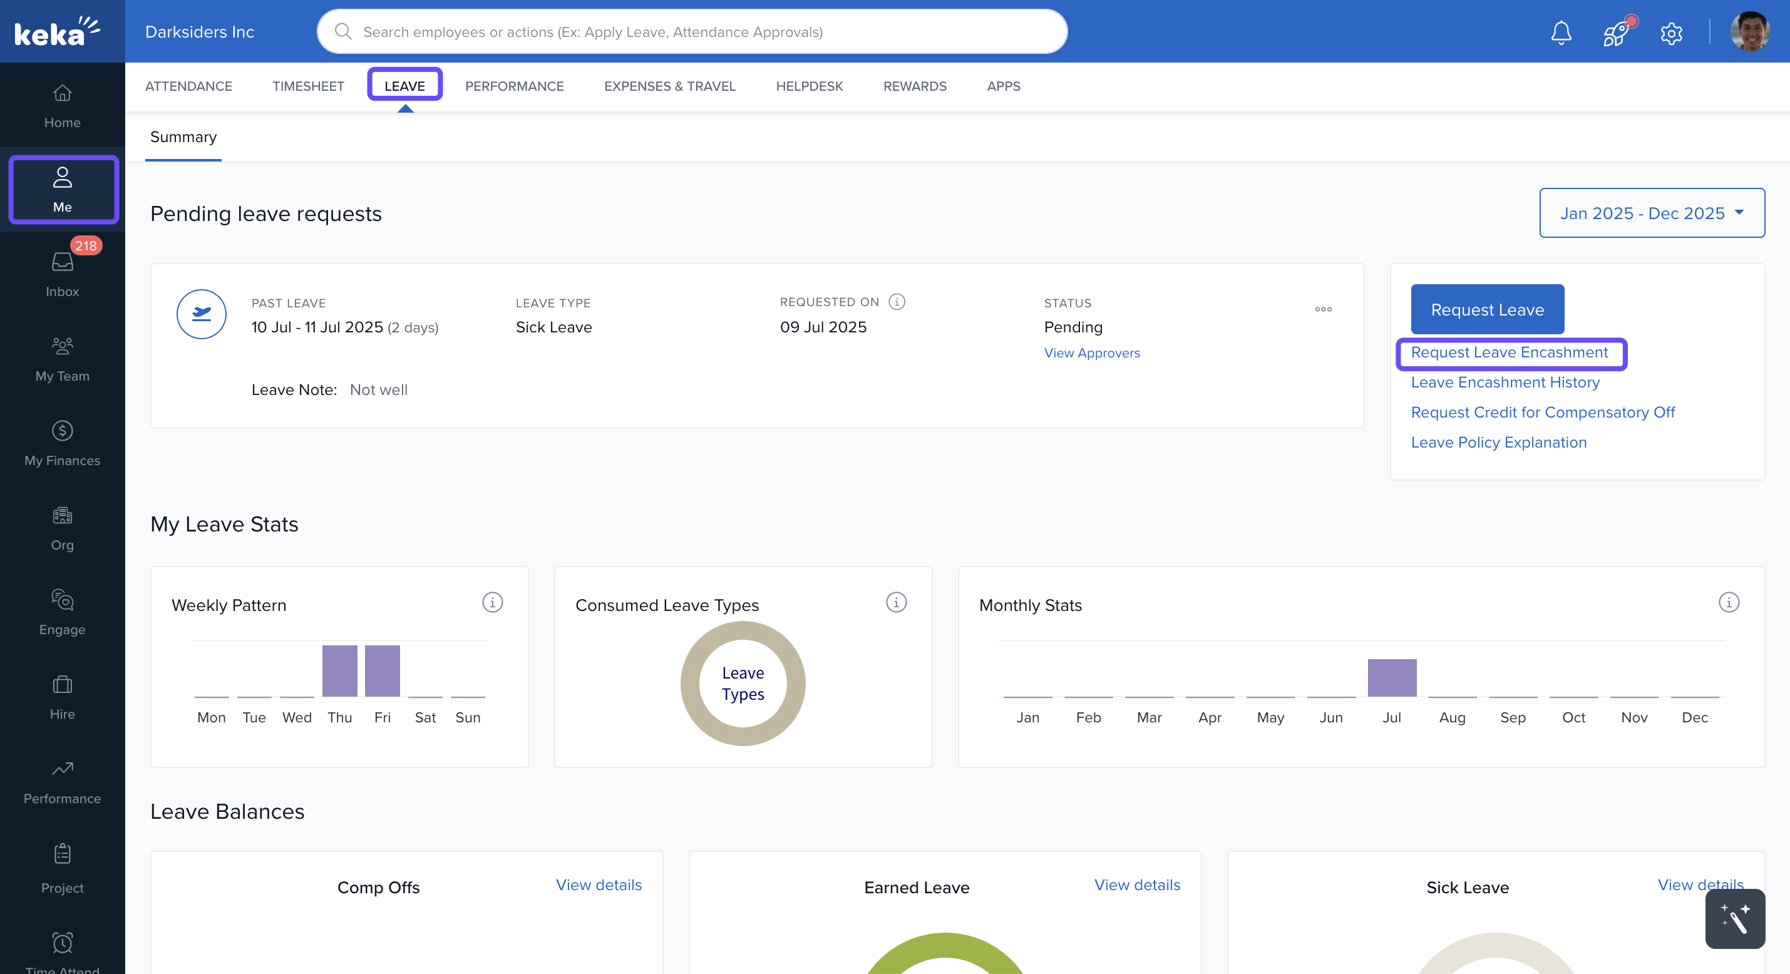Viewport: 1790px width, 974px height.
Task: Switch to the Attendance tab
Action: coord(188,86)
